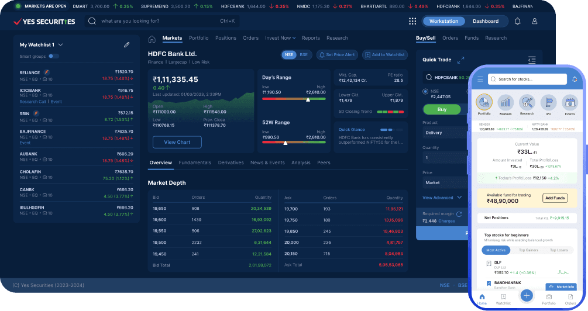Switch to Workstation view
This screenshot has width=588, height=311.
point(443,22)
